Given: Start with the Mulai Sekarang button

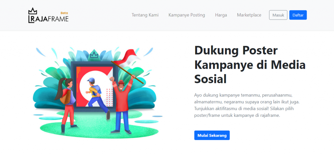Looking at the screenshot, I should coord(212,135).
